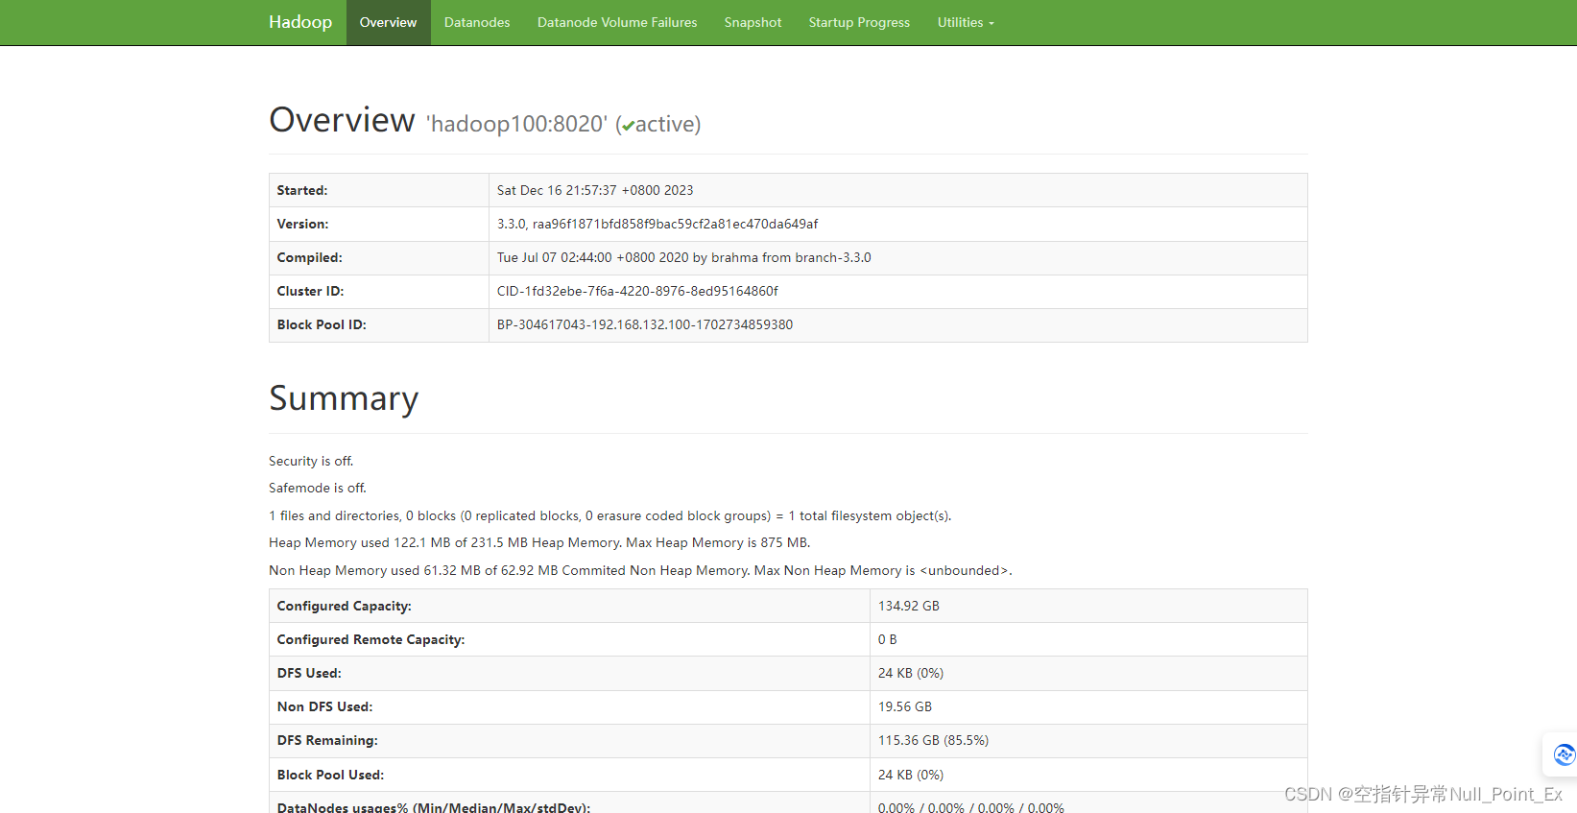Image resolution: width=1577 pixels, height=813 pixels.
Task: Click the Hadoop brand logo link
Action: [300, 22]
